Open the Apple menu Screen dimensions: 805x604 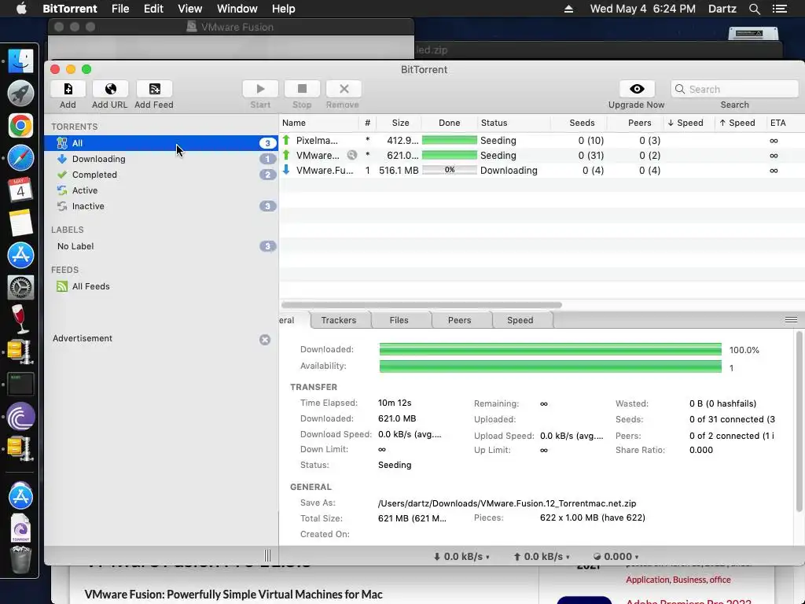coord(21,9)
